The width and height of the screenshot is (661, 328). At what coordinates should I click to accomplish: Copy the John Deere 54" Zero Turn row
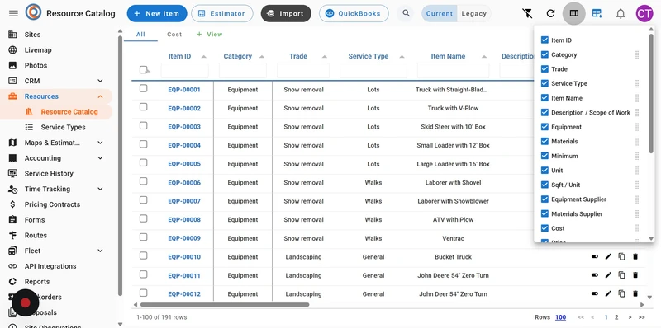(621, 275)
